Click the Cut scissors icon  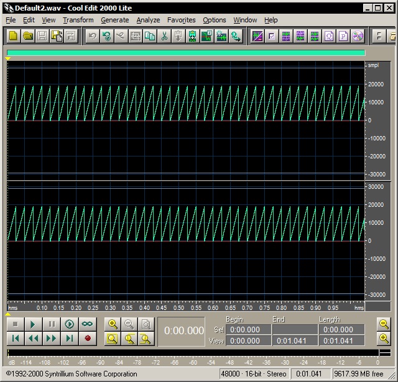pyautogui.click(x=164, y=36)
